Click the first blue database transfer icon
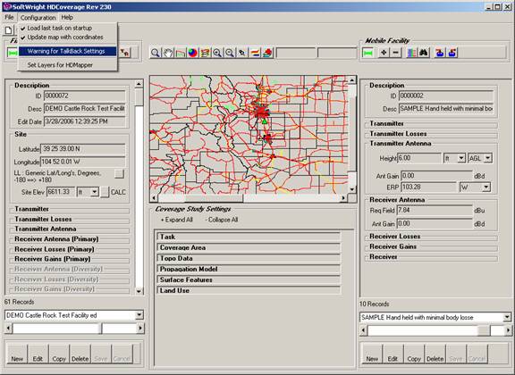The width and height of the screenshot is (515, 375). click(440, 53)
